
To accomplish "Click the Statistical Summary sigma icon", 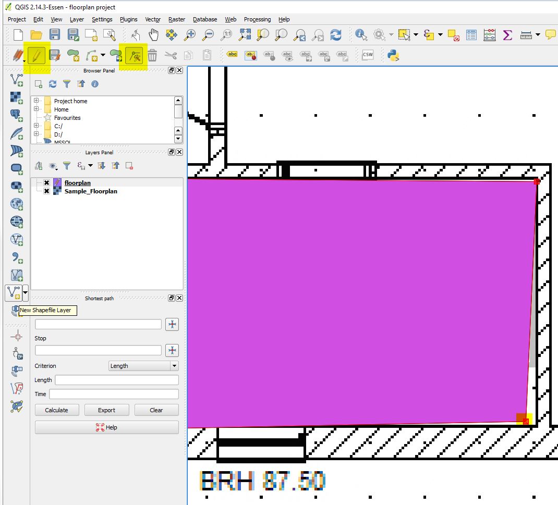I will click(507, 34).
